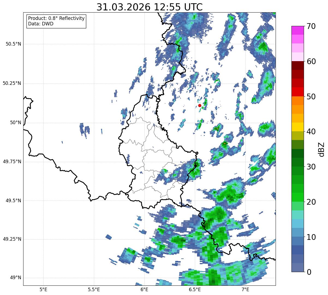This screenshot has height=295, width=328.
Task: Click the 7°E longitude label
Action: coord(245,289)
